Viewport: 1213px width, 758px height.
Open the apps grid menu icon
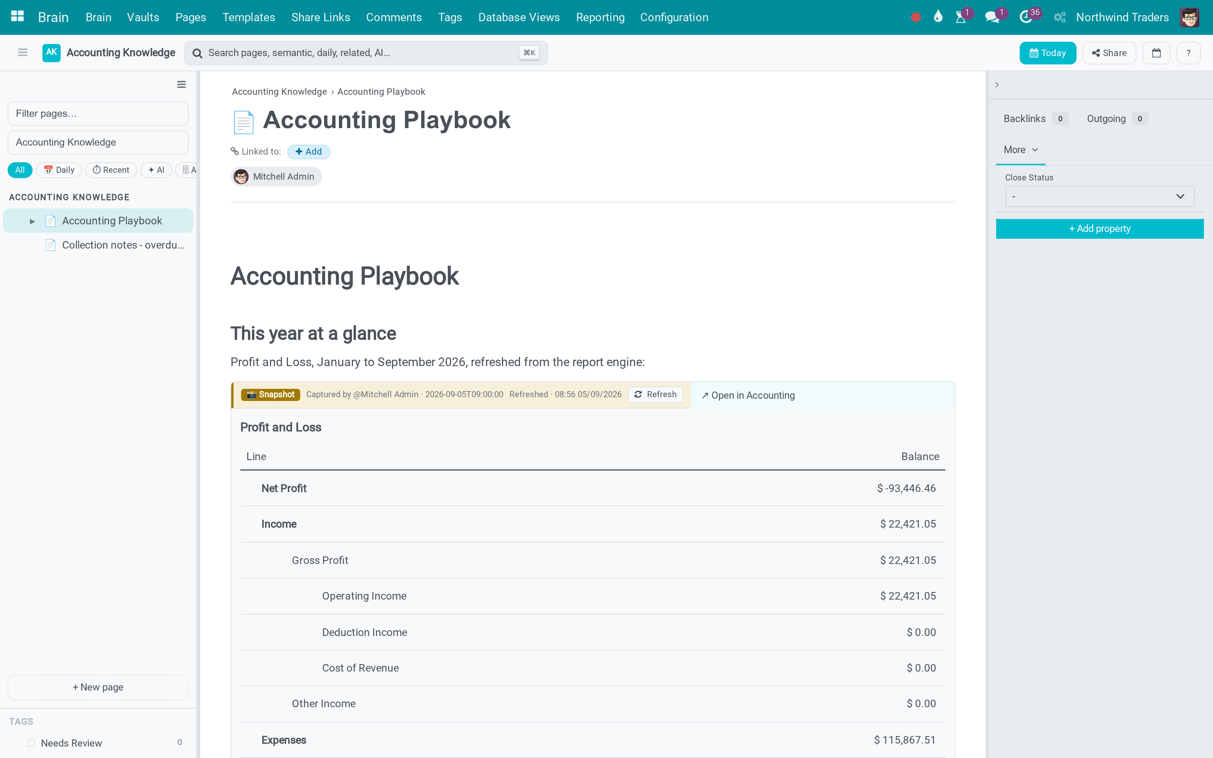click(17, 17)
